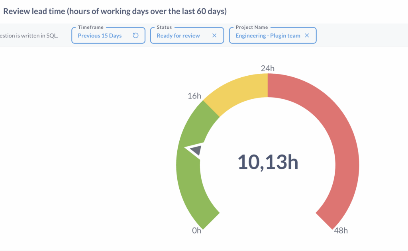Expand the Engineering - Plugin team selector

pyautogui.click(x=268, y=35)
